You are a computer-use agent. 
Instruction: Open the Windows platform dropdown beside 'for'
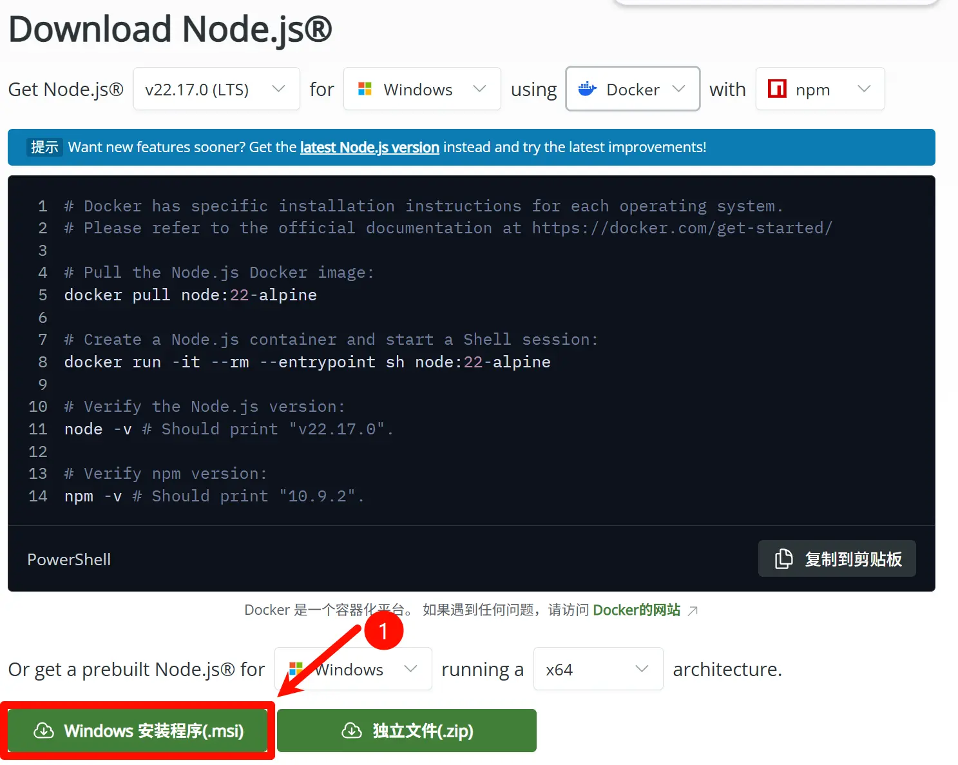tap(422, 89)
